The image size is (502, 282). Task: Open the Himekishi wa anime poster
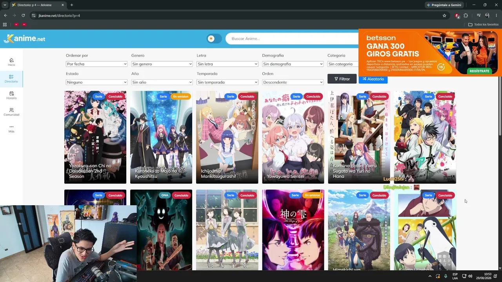point(359,230)
